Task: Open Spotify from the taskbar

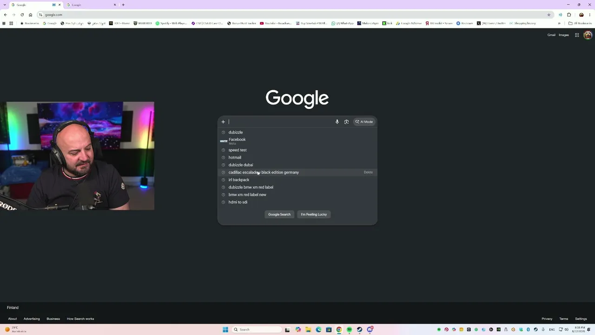Action: 349,329
